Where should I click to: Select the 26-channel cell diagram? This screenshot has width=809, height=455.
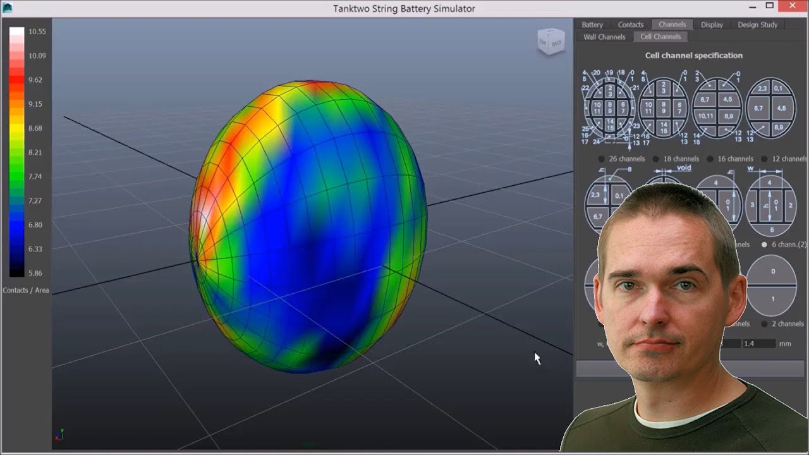609,109
